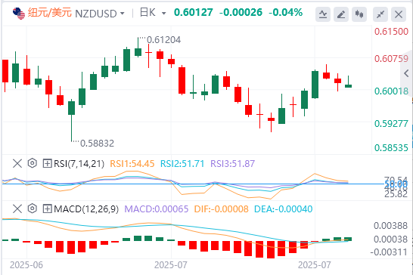The height and width of the screenshot is (275, 413).
Task: Click the current price 0.60127
Action: click(194, 12)
